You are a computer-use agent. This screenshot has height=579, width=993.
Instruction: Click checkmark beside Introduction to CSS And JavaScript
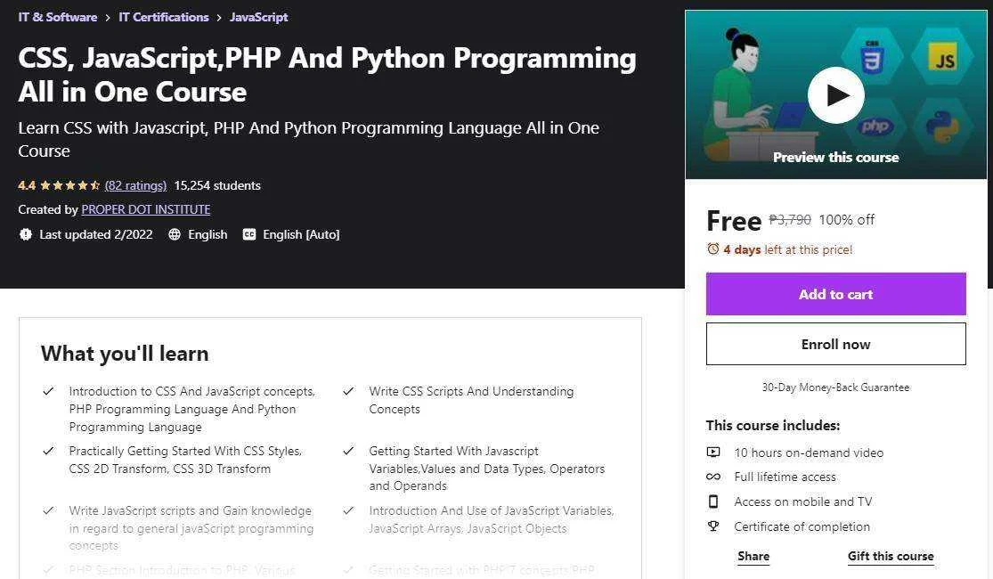point(48,391)
